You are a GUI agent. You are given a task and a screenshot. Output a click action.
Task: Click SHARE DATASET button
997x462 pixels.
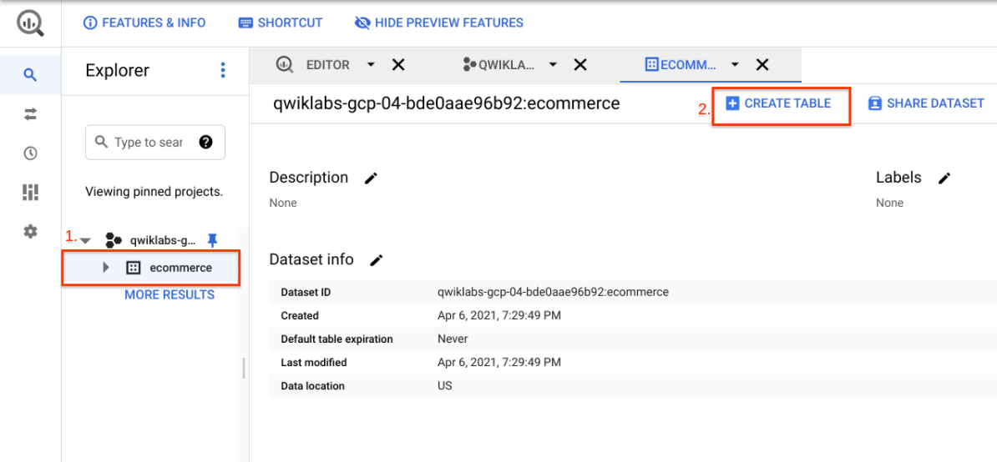pos(926,103)
